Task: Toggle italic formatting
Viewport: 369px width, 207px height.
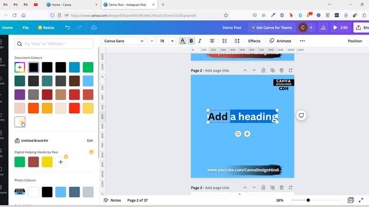Action: [x=200, y=41]
